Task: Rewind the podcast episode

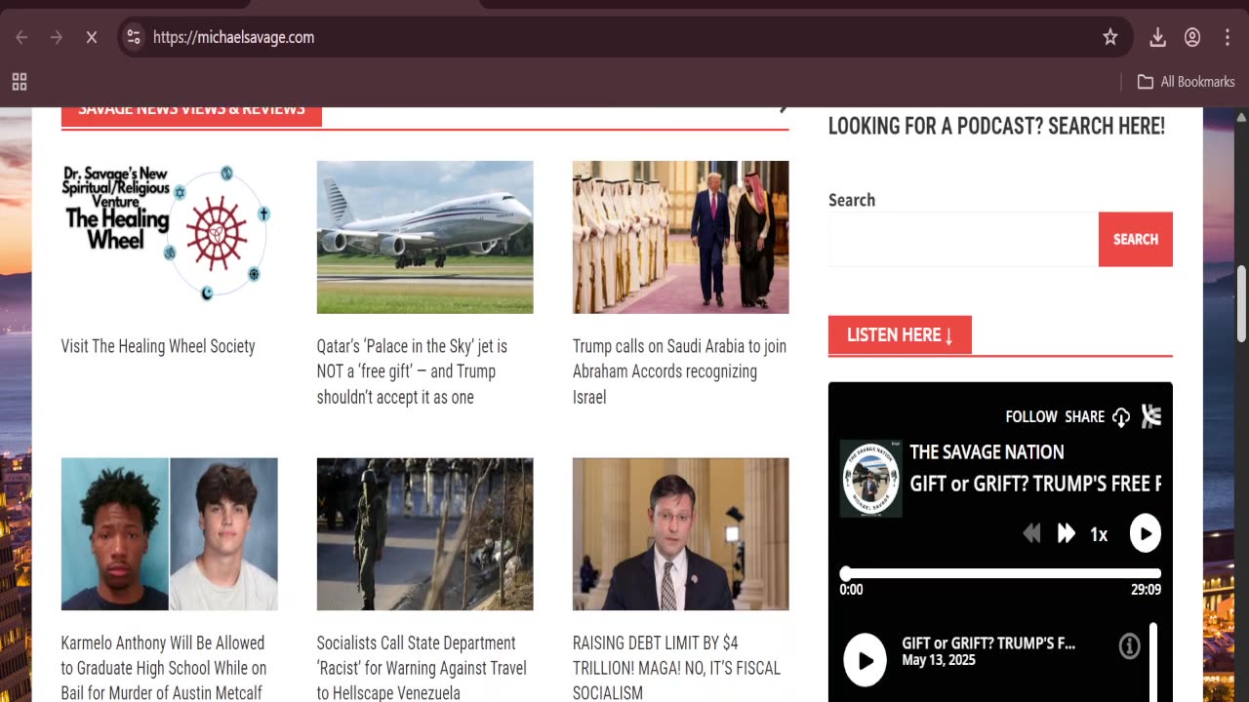Action: [x=1031, y=533]
